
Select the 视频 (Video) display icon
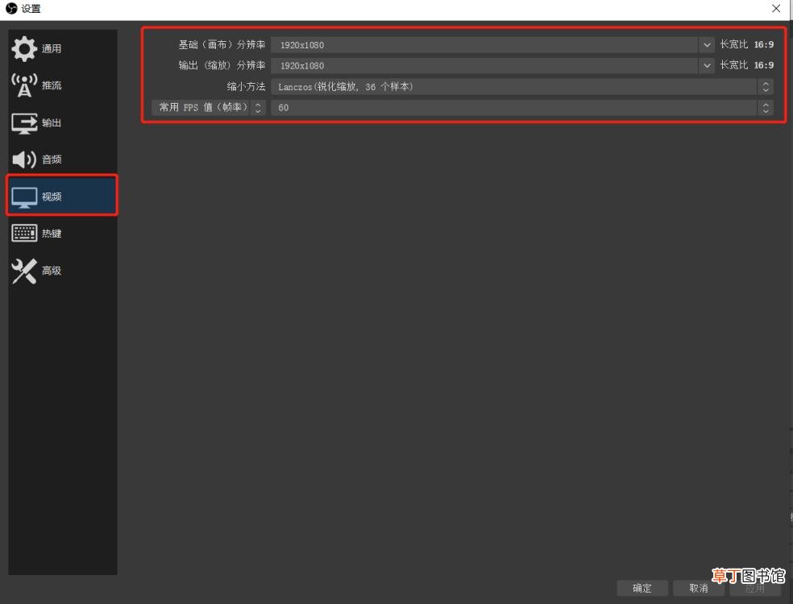click(24, 197)
